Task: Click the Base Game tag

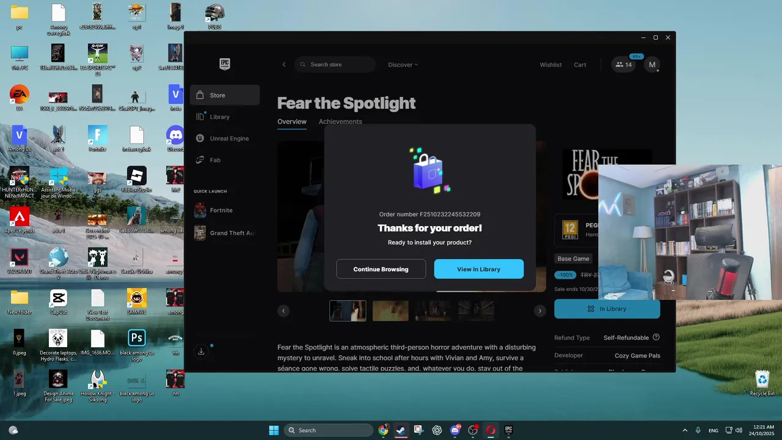Action: click(573, 258)
